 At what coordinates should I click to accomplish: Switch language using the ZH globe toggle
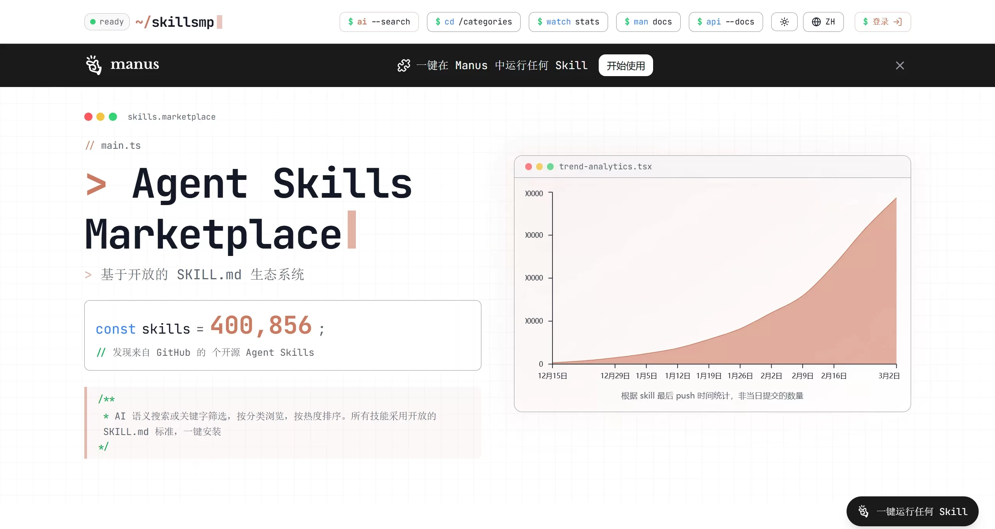(823, 22)
